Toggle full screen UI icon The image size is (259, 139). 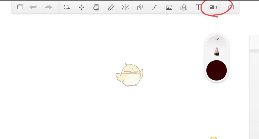231,7
